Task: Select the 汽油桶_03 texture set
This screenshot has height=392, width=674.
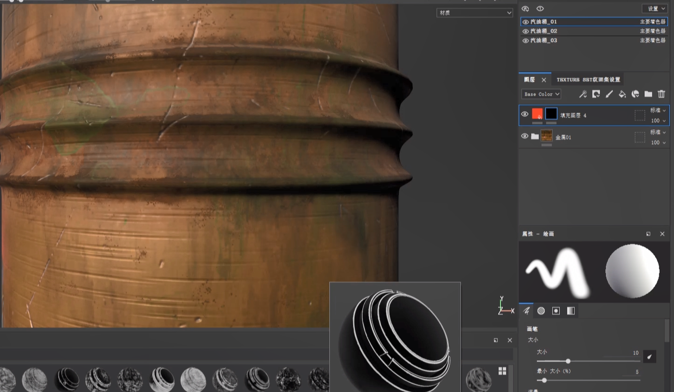Action: (x=544, y=40)
